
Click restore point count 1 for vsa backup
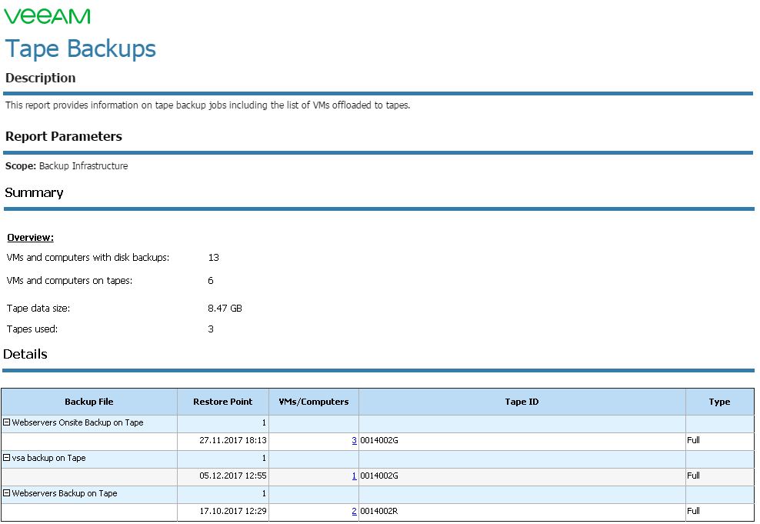264,458
